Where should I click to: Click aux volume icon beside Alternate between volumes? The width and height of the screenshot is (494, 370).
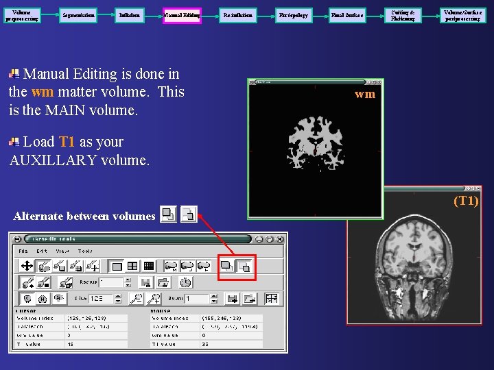(x=189, y=214)
